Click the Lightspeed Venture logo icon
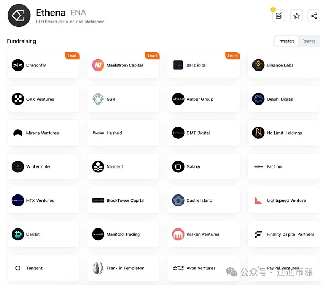 click(x=258, y=200)
